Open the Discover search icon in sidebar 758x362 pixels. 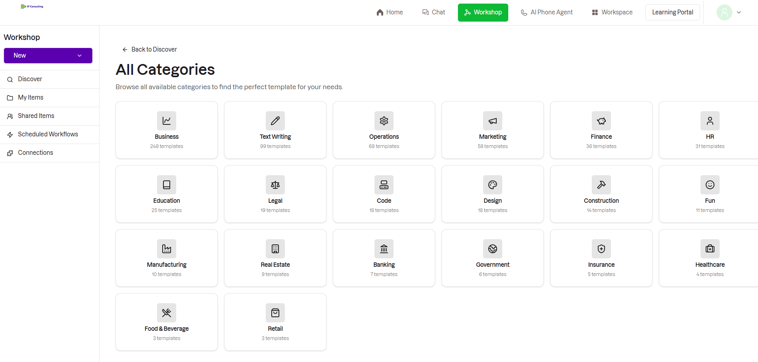point(10,79)
